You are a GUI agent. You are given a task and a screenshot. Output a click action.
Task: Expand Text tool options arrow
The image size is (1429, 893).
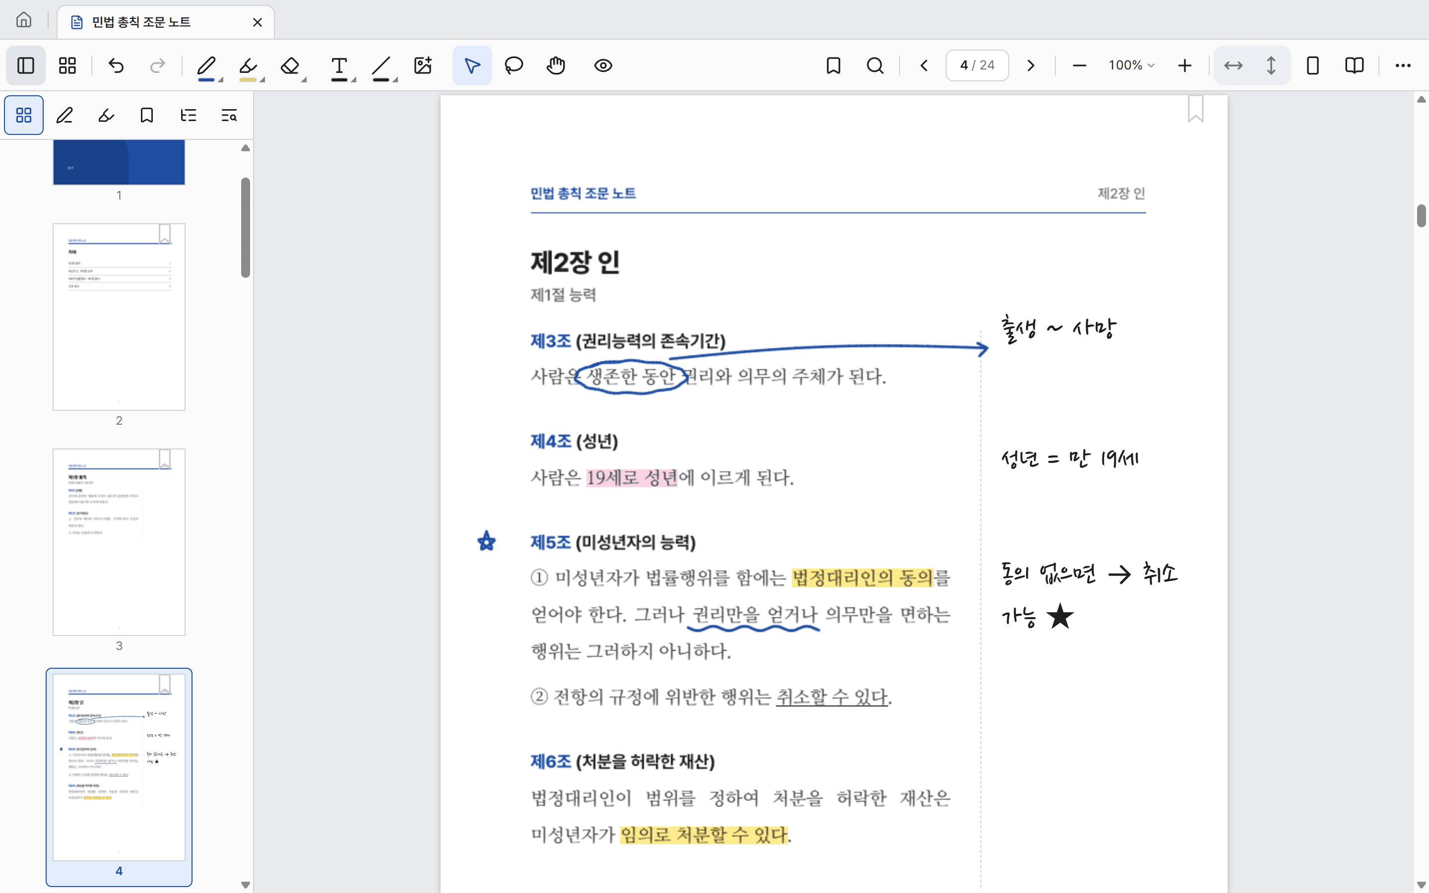(x=354, y=80)
